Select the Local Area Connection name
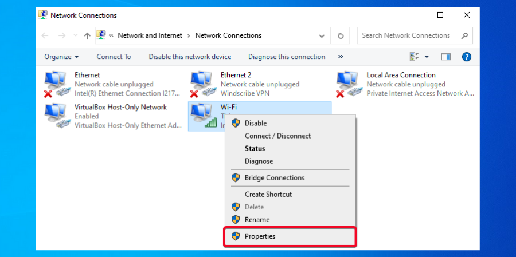 pyautogui.click(x=401, y=75)
